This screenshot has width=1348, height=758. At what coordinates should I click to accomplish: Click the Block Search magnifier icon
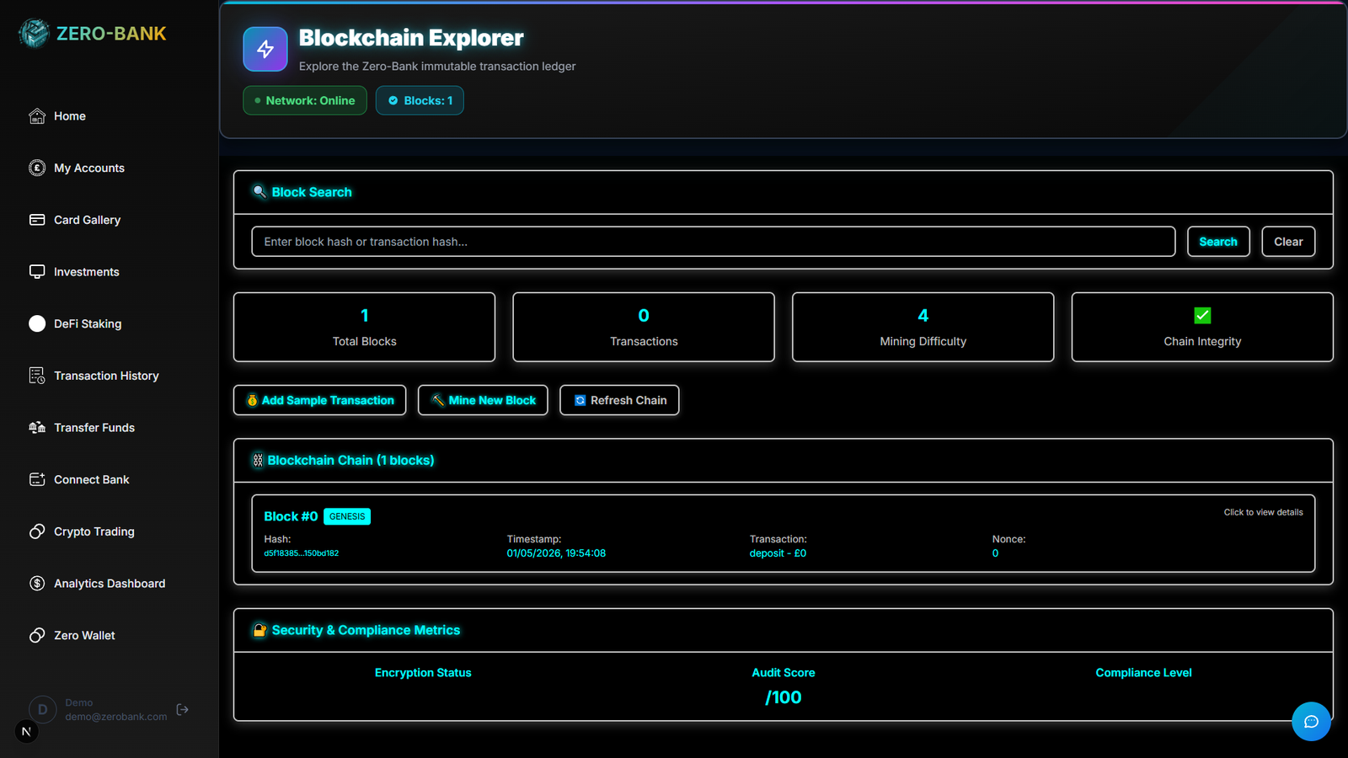pyautogui.click(x=259, y=192)
